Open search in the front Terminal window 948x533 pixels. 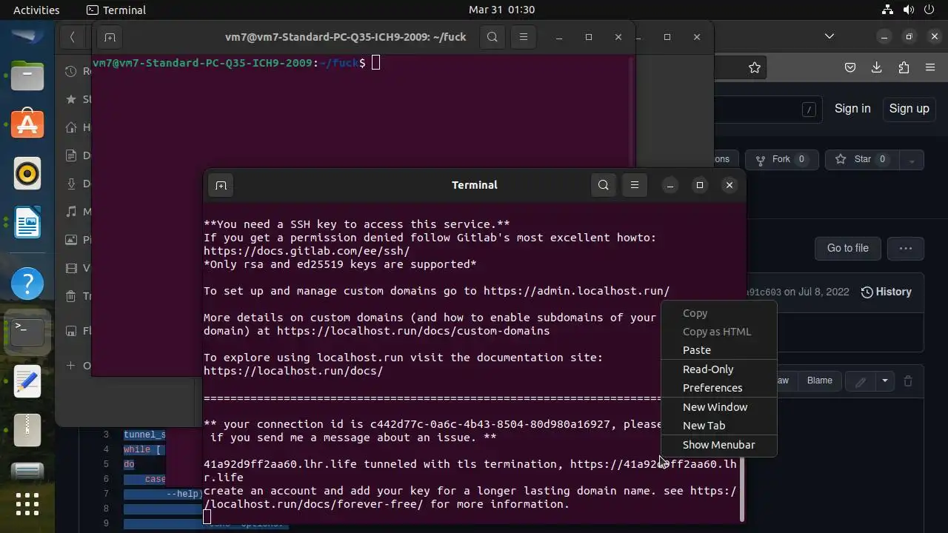pos(604,185)
